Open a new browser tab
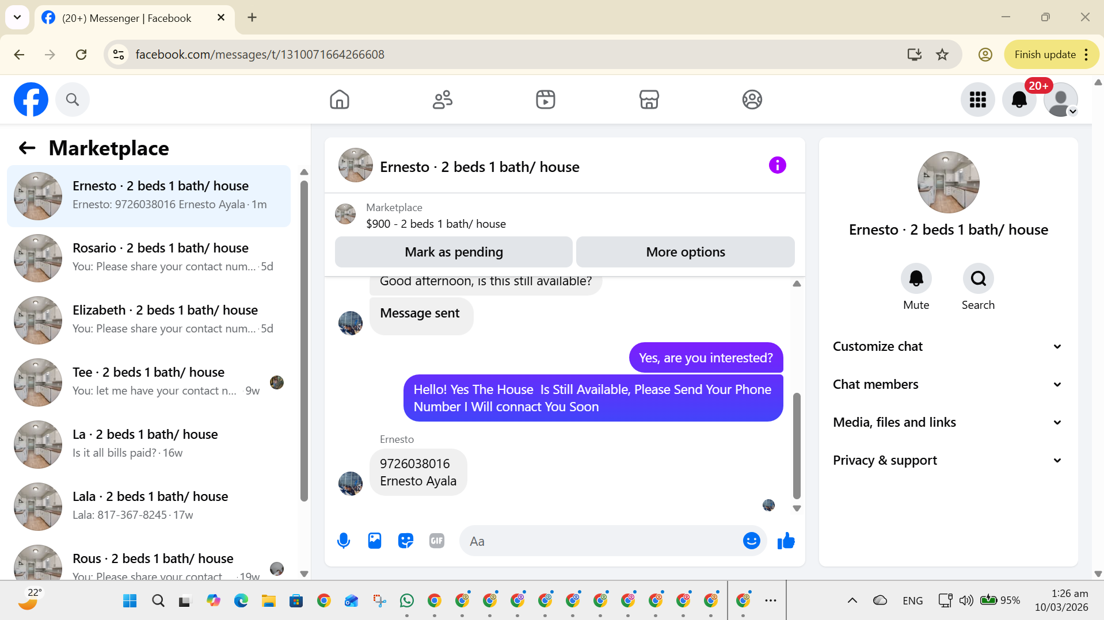 252,17
